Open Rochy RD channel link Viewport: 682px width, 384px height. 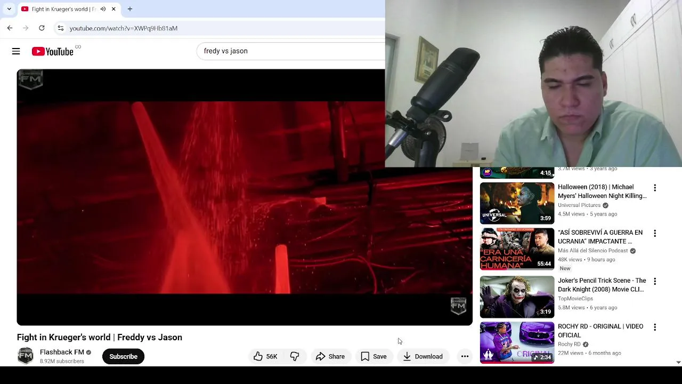point(569,345)
